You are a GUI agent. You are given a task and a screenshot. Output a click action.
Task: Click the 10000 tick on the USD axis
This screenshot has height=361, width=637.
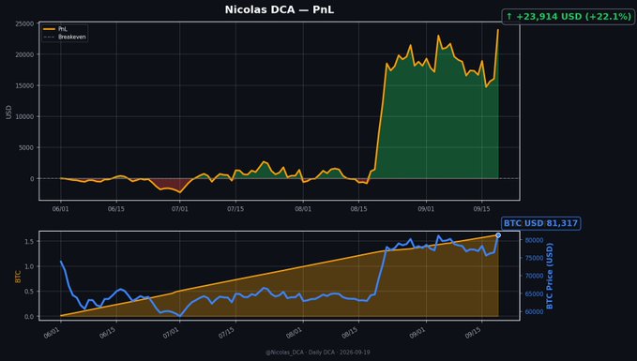point(24,116)
